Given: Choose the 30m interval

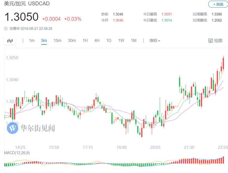Looking at the screenshot, I should (72, 41).
